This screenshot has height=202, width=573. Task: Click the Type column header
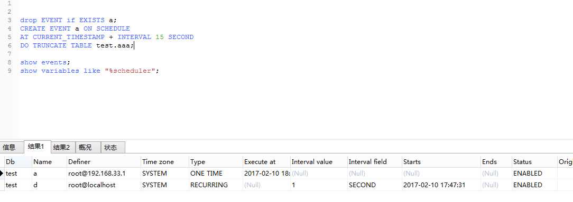point(216,161)
